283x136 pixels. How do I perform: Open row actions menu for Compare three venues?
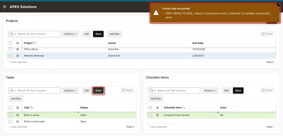pyautogui.click(x=157, y=115)
